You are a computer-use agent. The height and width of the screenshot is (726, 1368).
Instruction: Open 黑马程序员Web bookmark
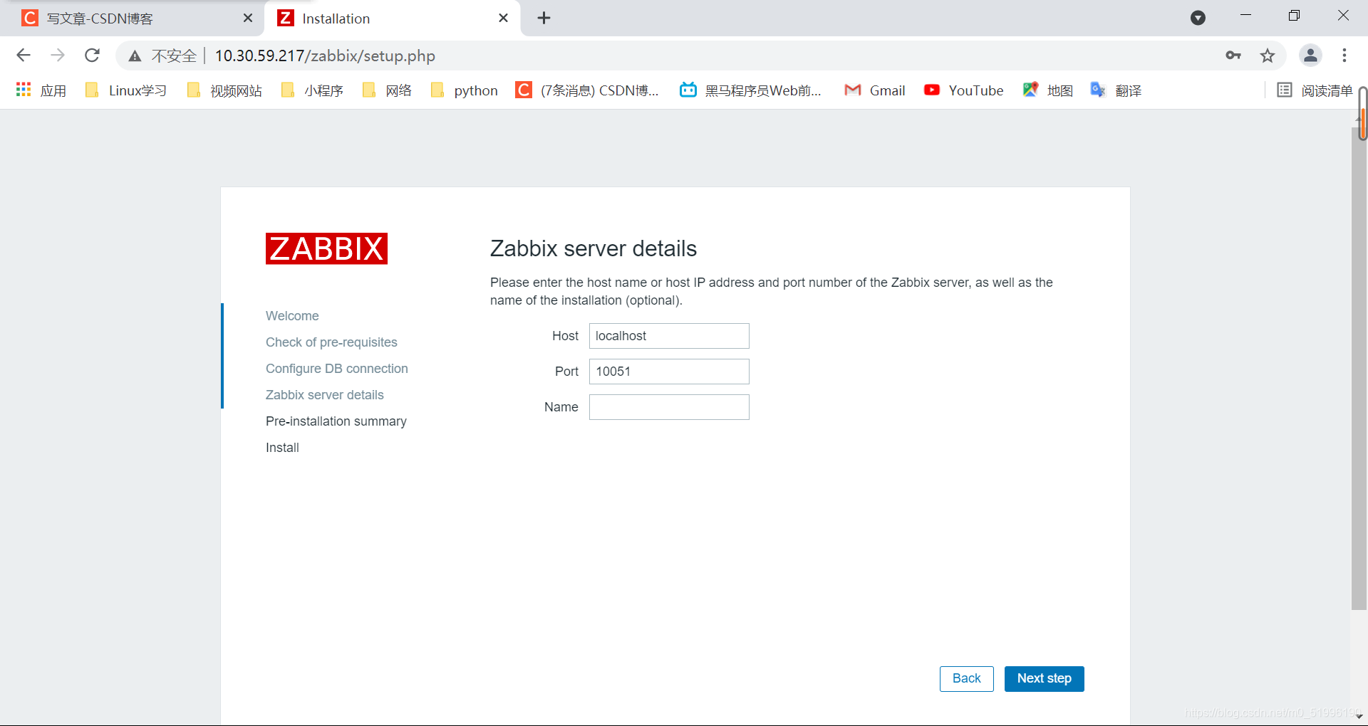coord(750,90)
